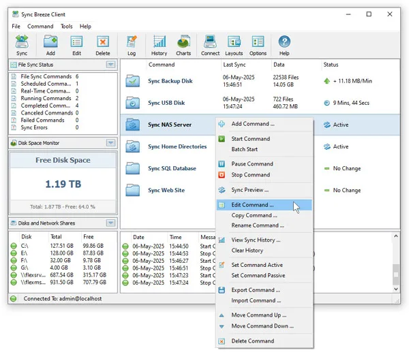
Task: Open the Layouts toolbar icon
Action: [234, 45]
